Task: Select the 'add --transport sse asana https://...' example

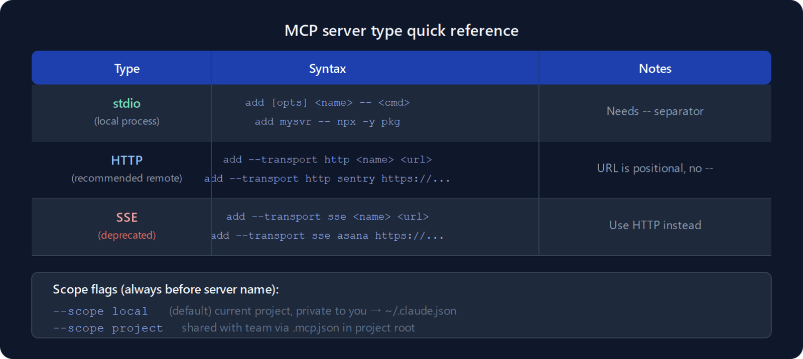Action: (x=327, y=236)
